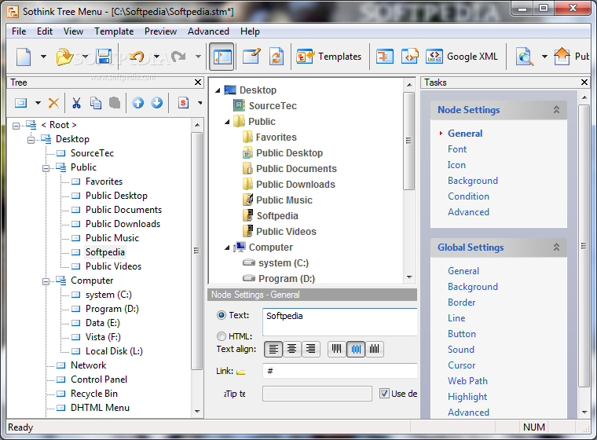Collapse the Root node in tree
Viewport: 597px width, 440px height.
coord(16,126)
